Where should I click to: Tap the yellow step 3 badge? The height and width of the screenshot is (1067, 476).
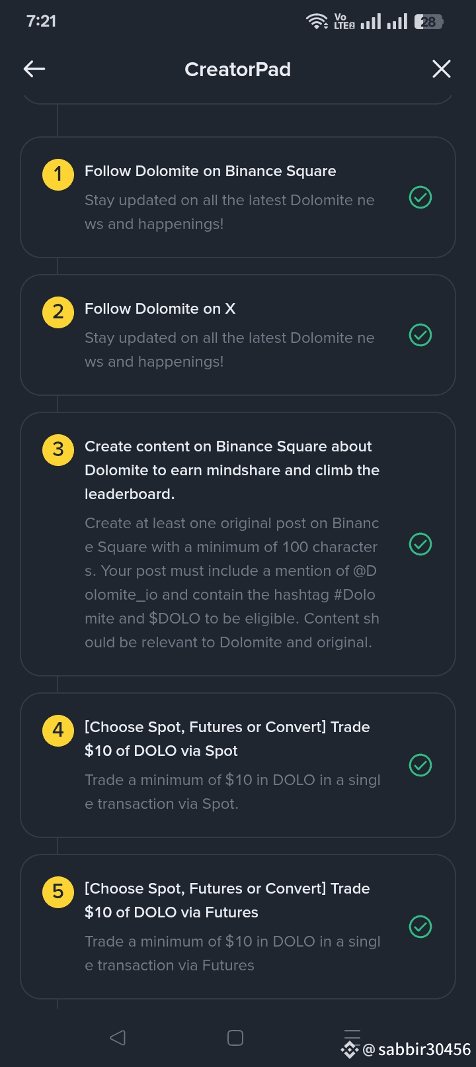click(58, 449)
